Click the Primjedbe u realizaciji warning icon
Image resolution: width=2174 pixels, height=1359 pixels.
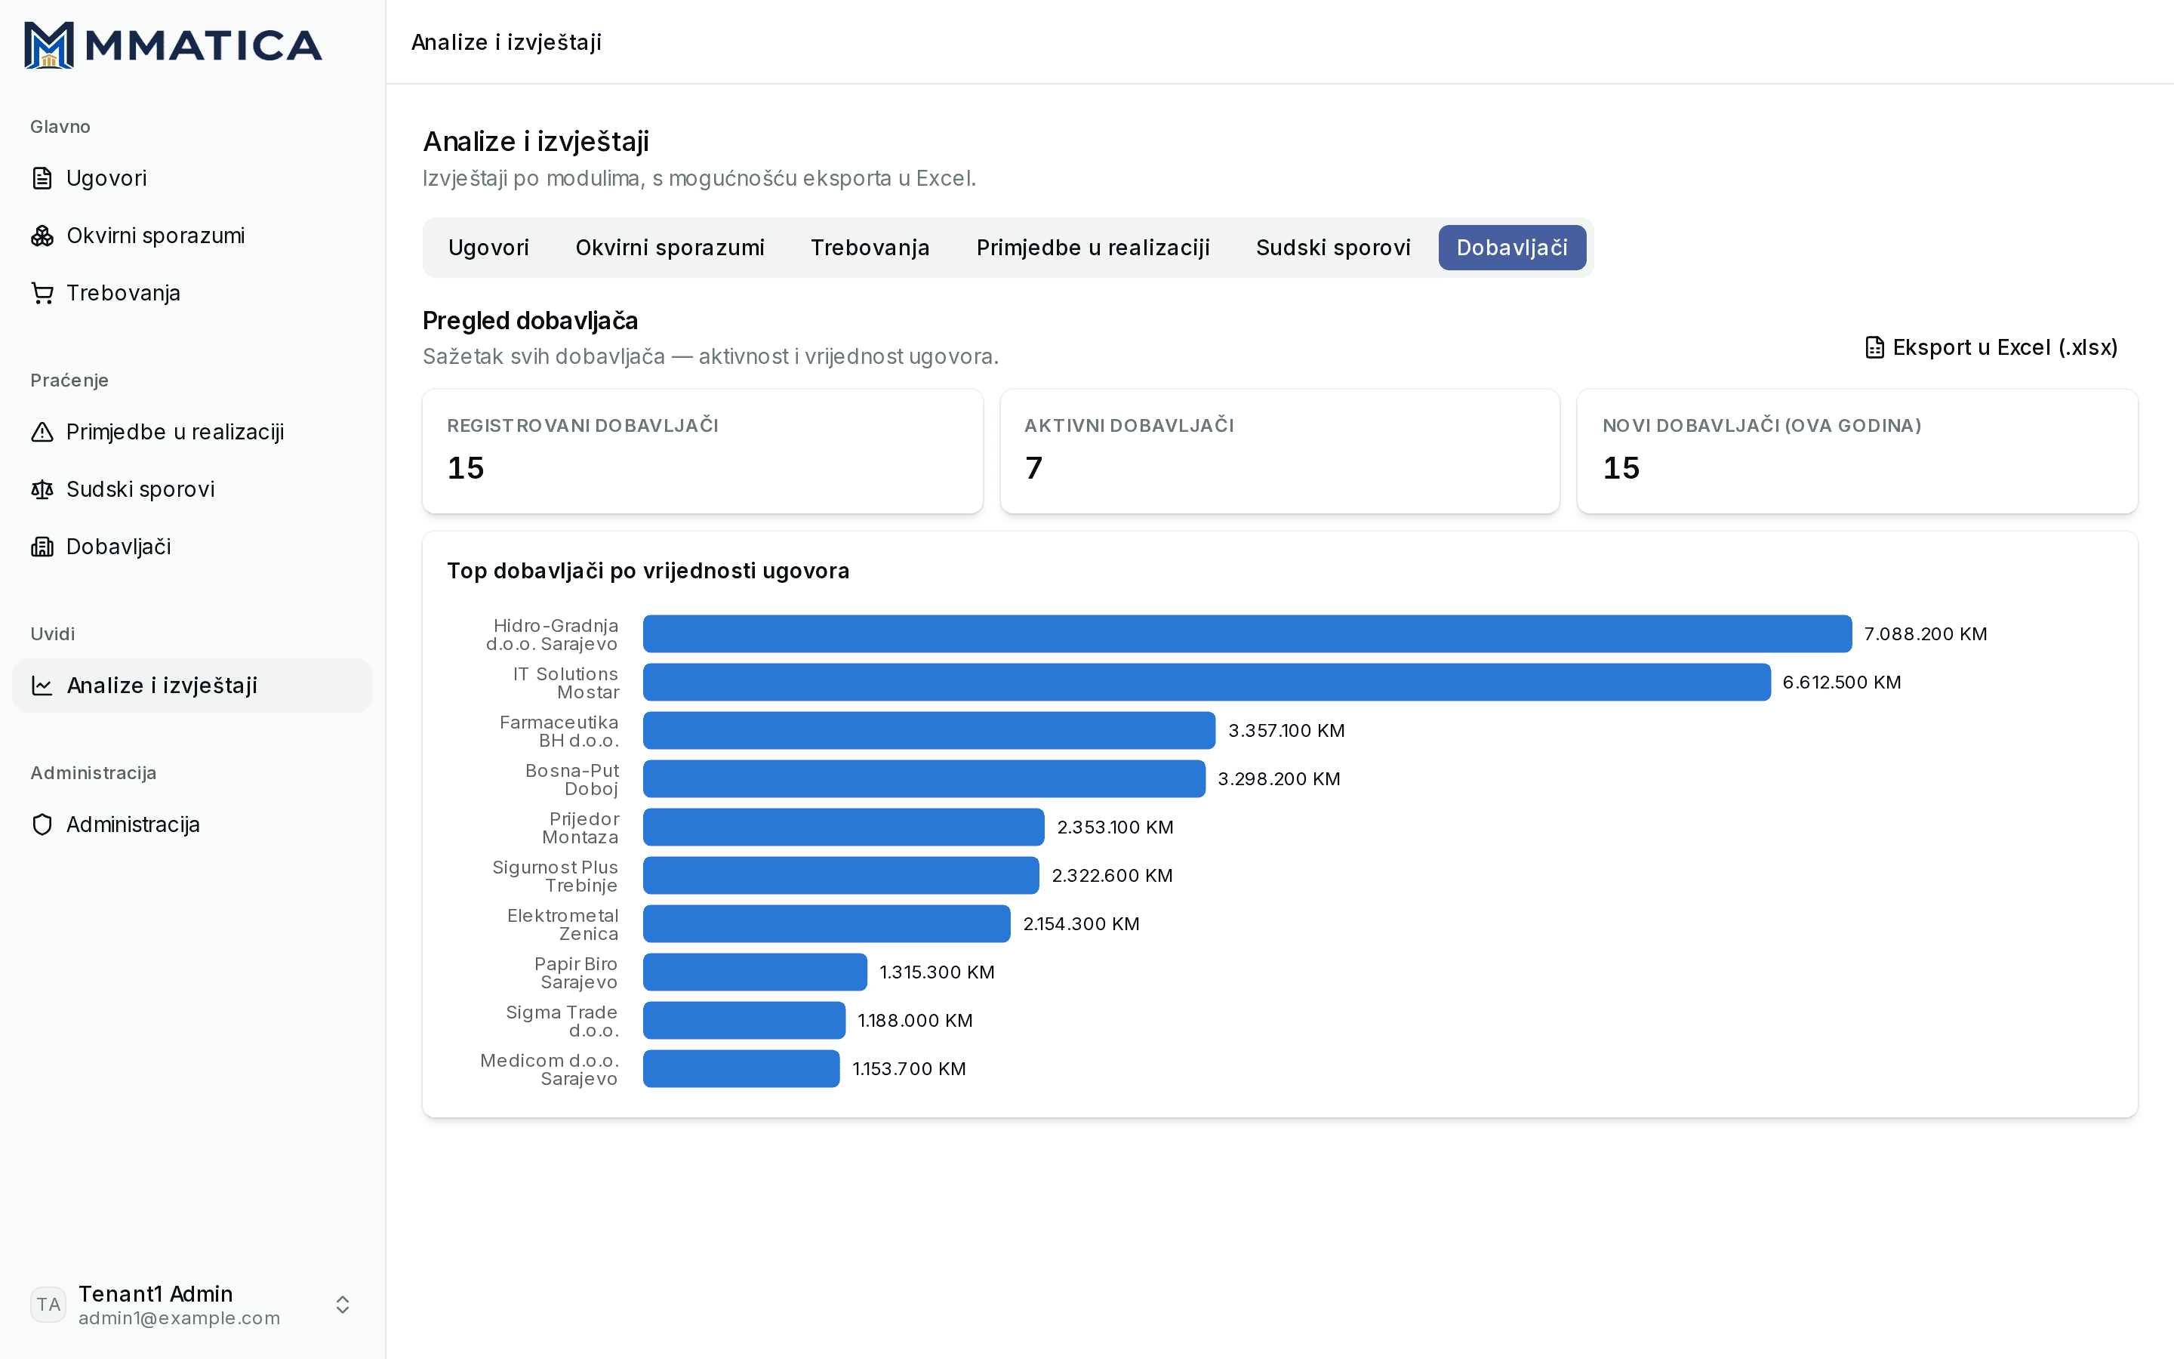tap(42, 433)
